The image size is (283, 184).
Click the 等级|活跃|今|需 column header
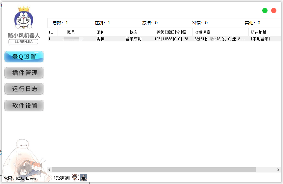171,32
